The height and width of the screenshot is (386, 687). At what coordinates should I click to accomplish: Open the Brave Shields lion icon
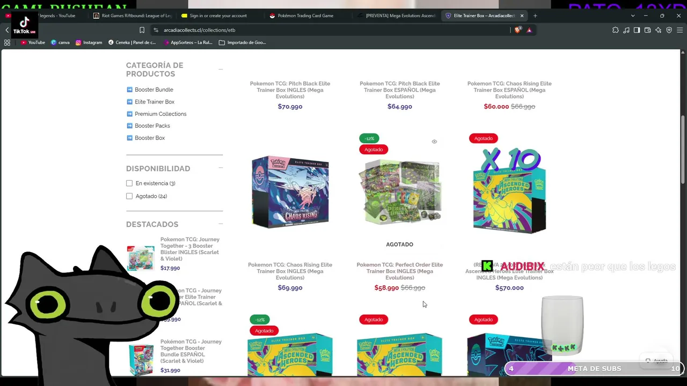pos(517,30)
